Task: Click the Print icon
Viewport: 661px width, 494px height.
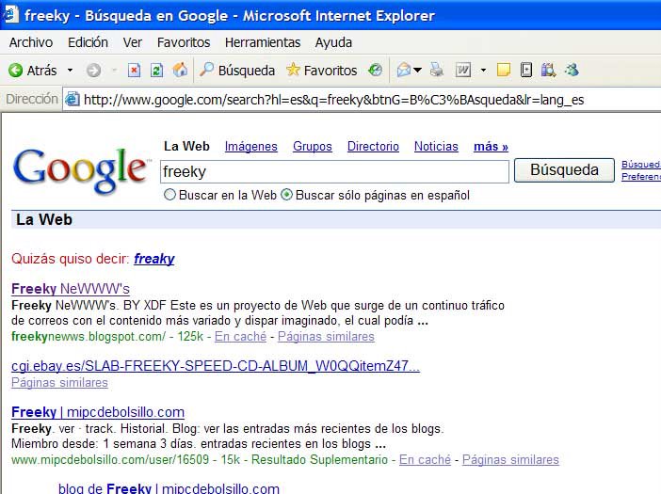Action: 437,70
